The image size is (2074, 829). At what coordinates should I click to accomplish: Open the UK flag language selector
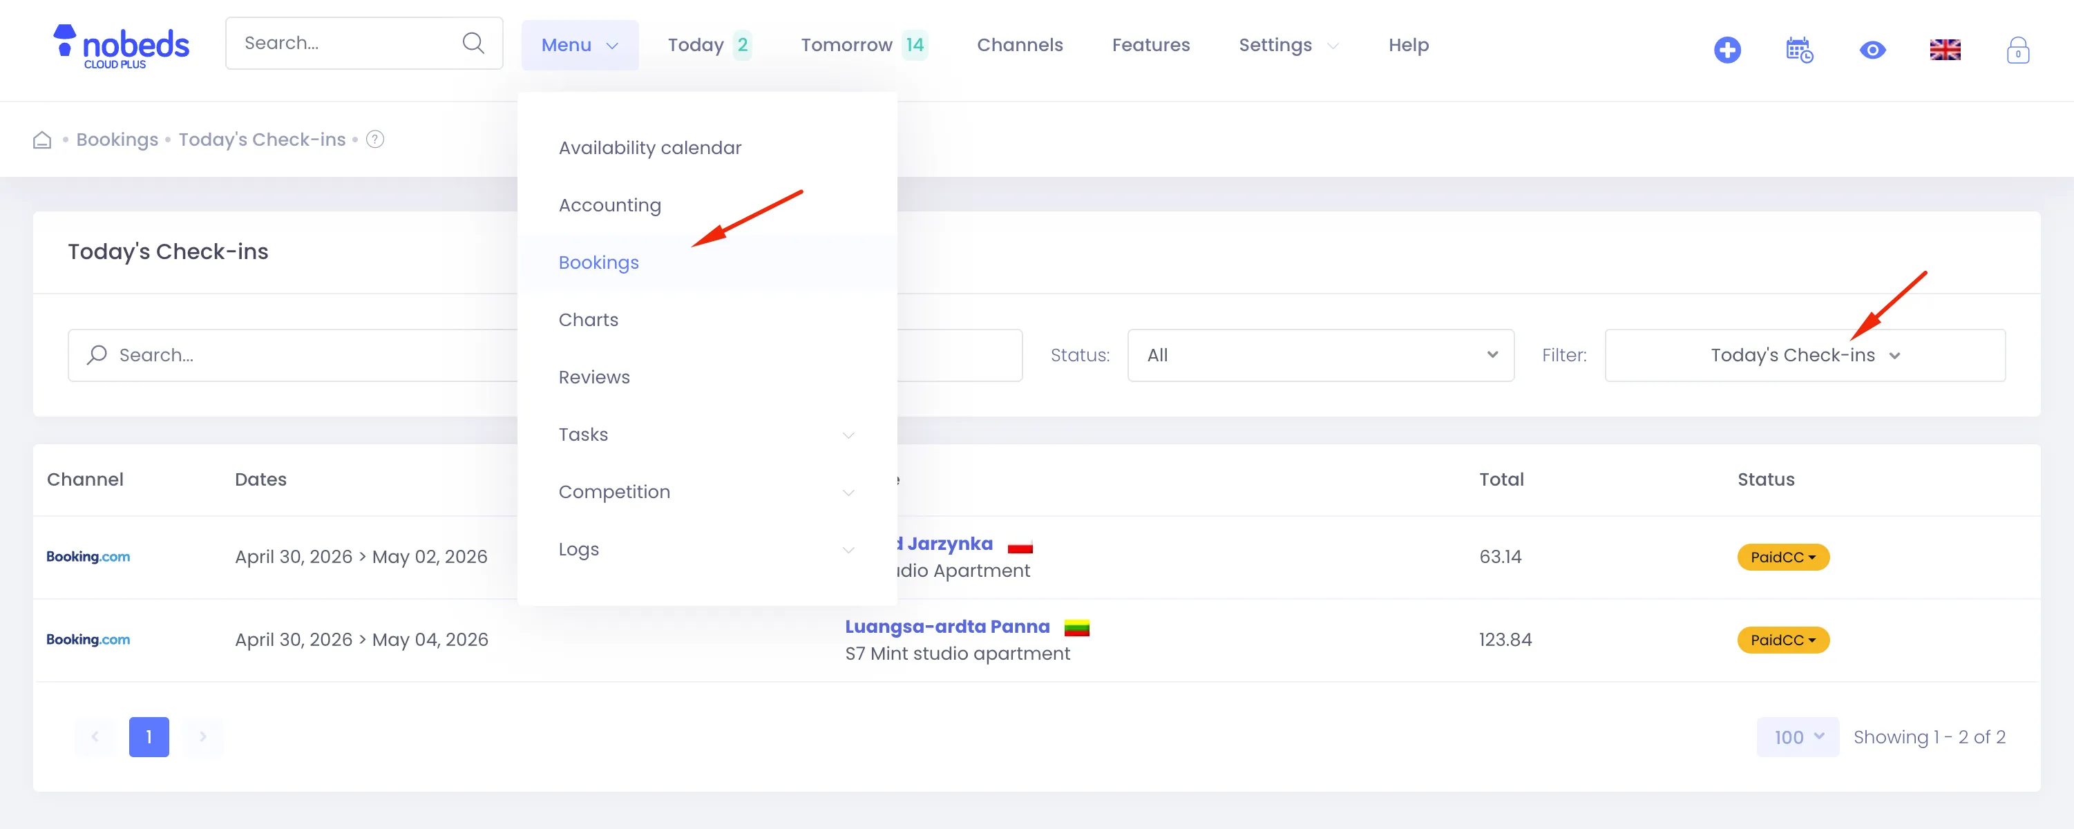pos(1945,50)
